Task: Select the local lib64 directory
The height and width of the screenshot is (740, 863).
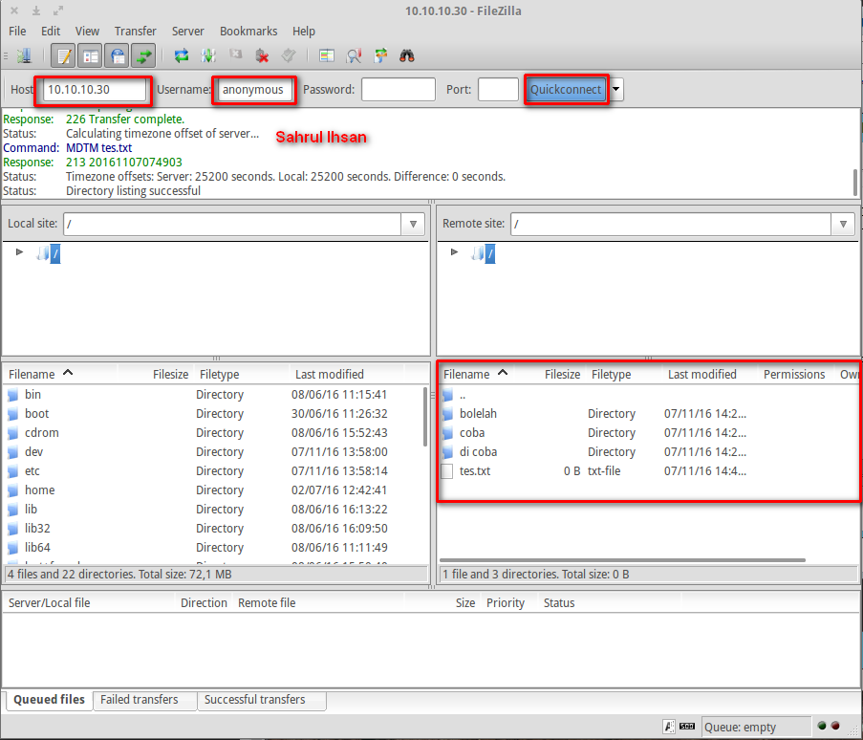Action: [x=213, y=548]
